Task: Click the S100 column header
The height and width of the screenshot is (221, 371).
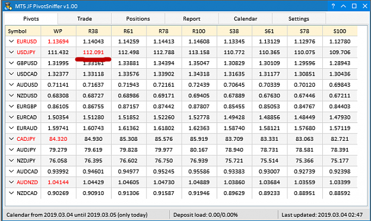Action: pos(340,31)
